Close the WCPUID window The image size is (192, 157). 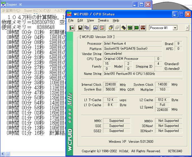click(x=188, y=14)
